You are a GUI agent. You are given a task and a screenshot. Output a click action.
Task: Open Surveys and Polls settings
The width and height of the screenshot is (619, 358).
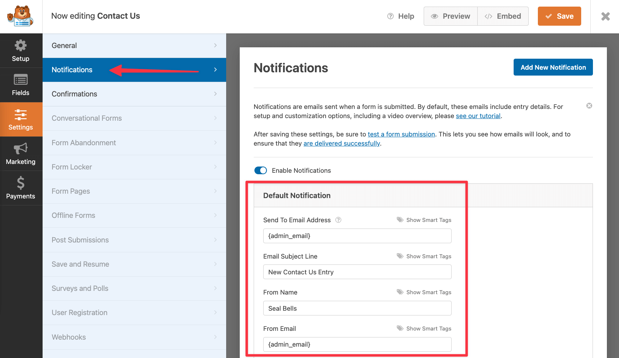[134, 288]
